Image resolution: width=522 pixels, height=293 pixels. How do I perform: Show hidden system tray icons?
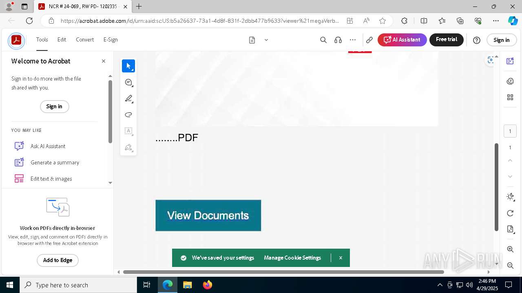coord(440,285)
